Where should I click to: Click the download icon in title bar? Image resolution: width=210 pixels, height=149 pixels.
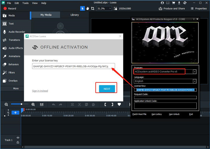click(179, 3)
